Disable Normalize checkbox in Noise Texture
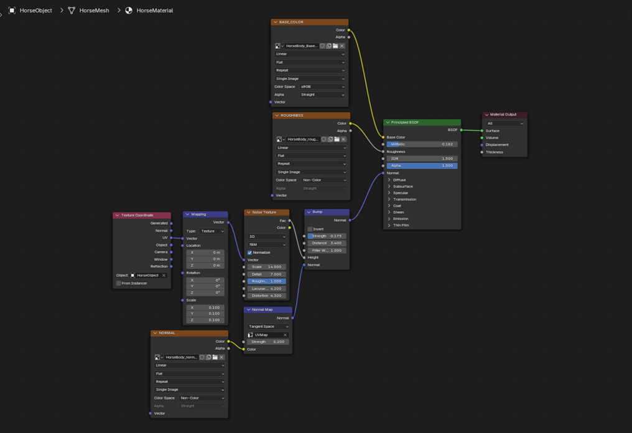632x433 pixels. (250, 253)
